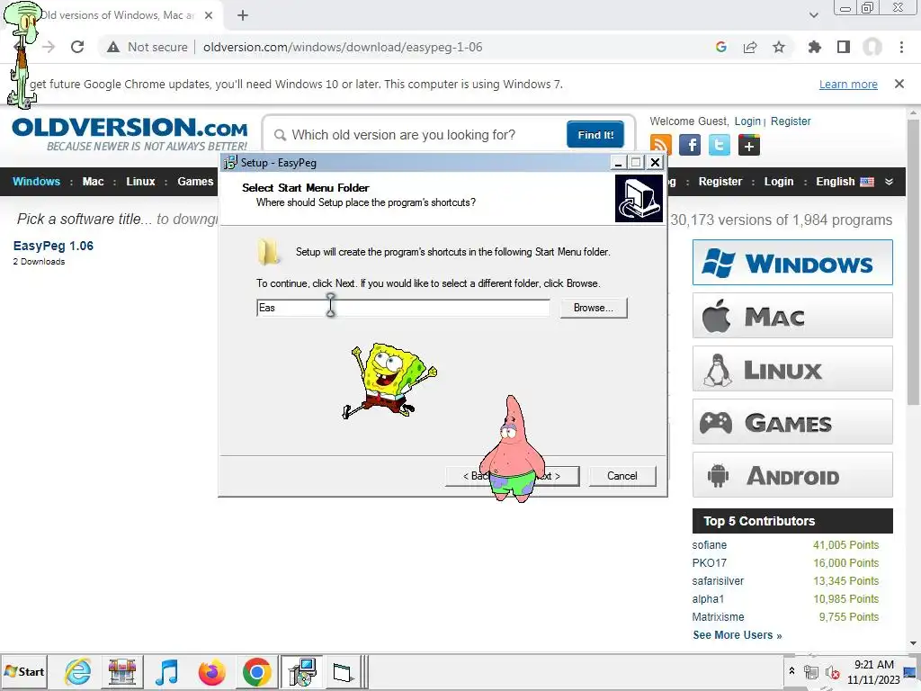Open the Linux nav menu item

[140, 182]
